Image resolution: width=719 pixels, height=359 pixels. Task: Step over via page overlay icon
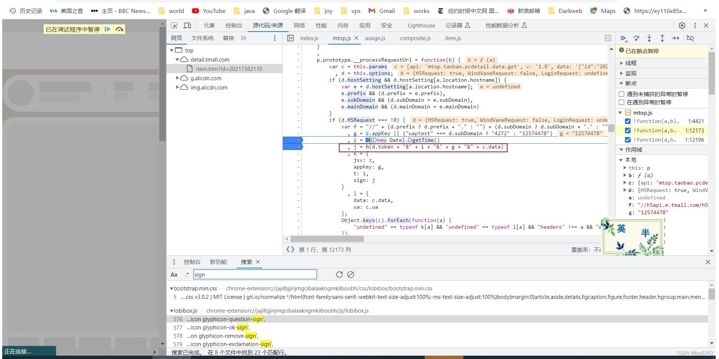pos(119,29)
